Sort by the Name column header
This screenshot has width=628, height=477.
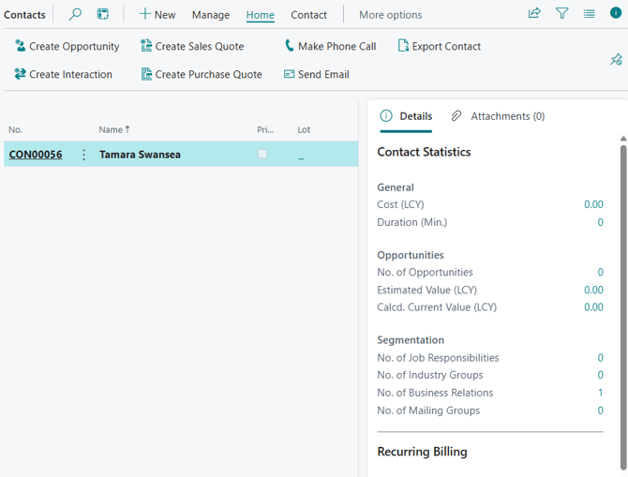click(114, 129)
